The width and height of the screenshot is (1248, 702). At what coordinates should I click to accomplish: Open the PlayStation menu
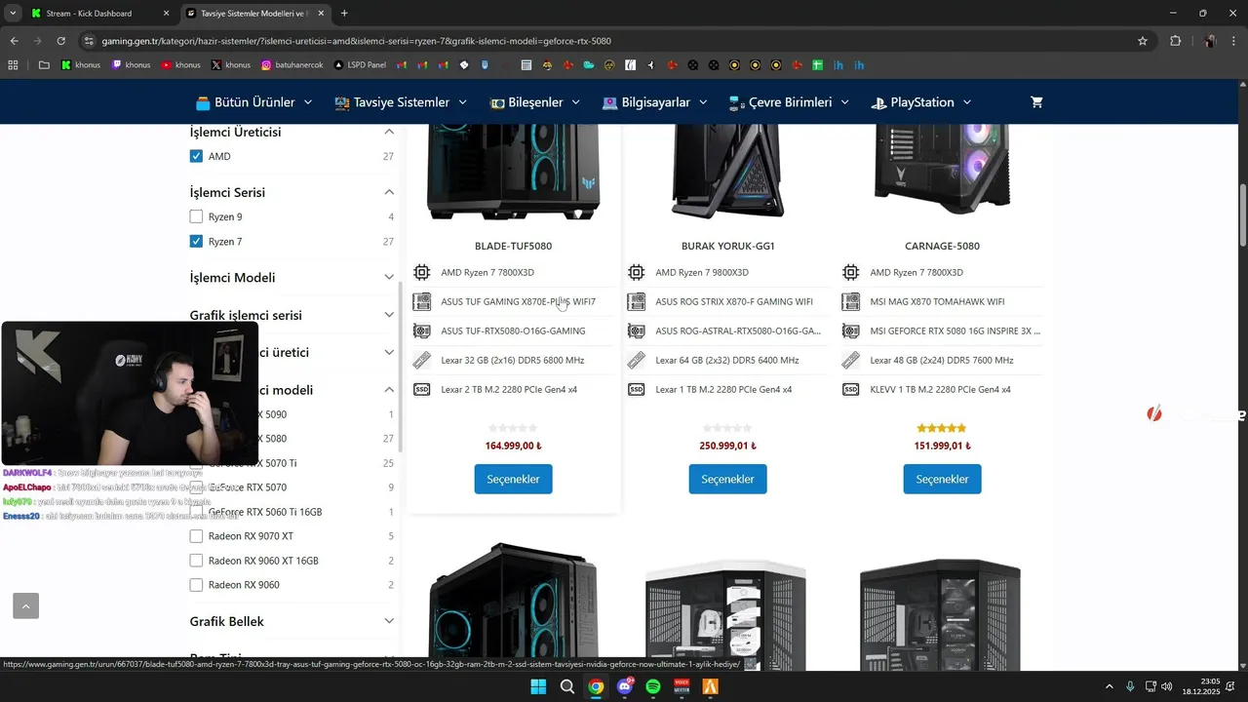(921, 102)
